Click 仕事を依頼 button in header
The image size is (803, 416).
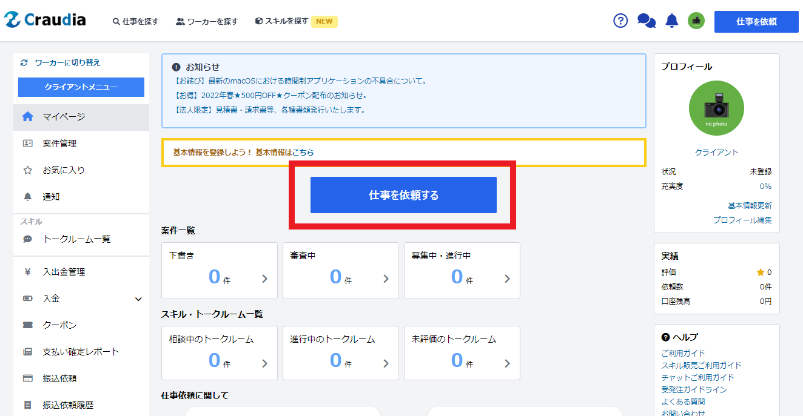pyautogui.click(x=756, y=21)
